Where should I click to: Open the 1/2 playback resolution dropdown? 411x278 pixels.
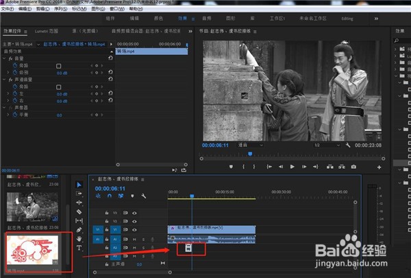click(x=327, y=145)
